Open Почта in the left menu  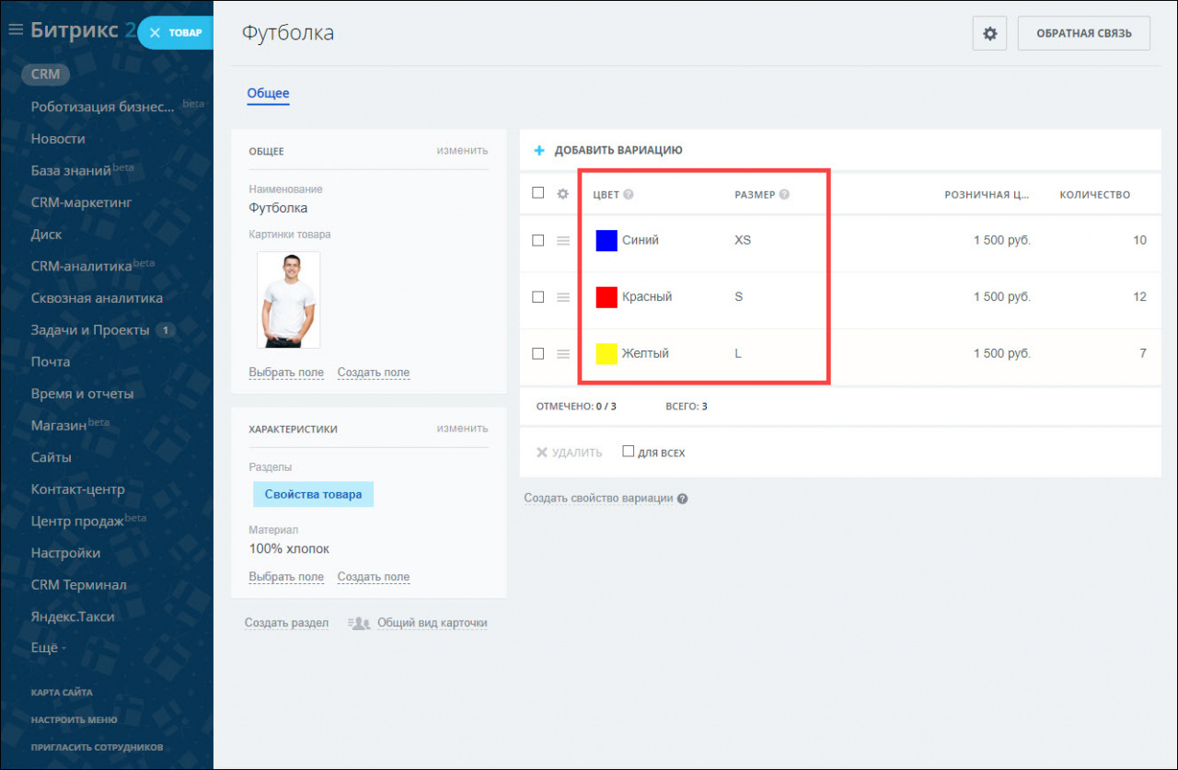point(51,362)
